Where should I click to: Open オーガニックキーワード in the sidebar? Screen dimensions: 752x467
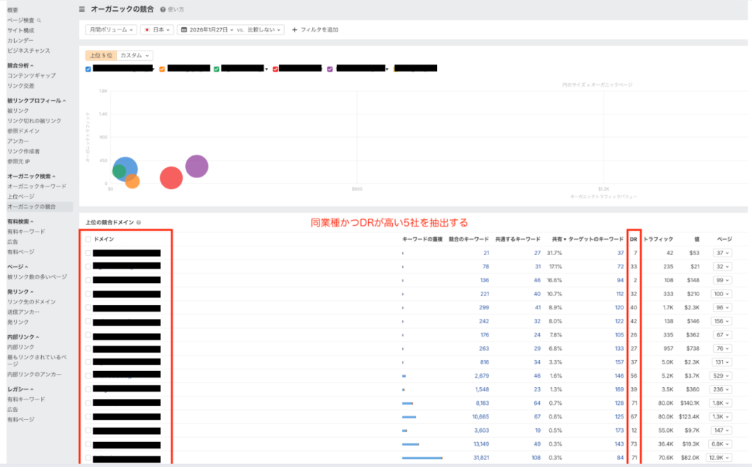pyautogui.click(x=37, y=186)
